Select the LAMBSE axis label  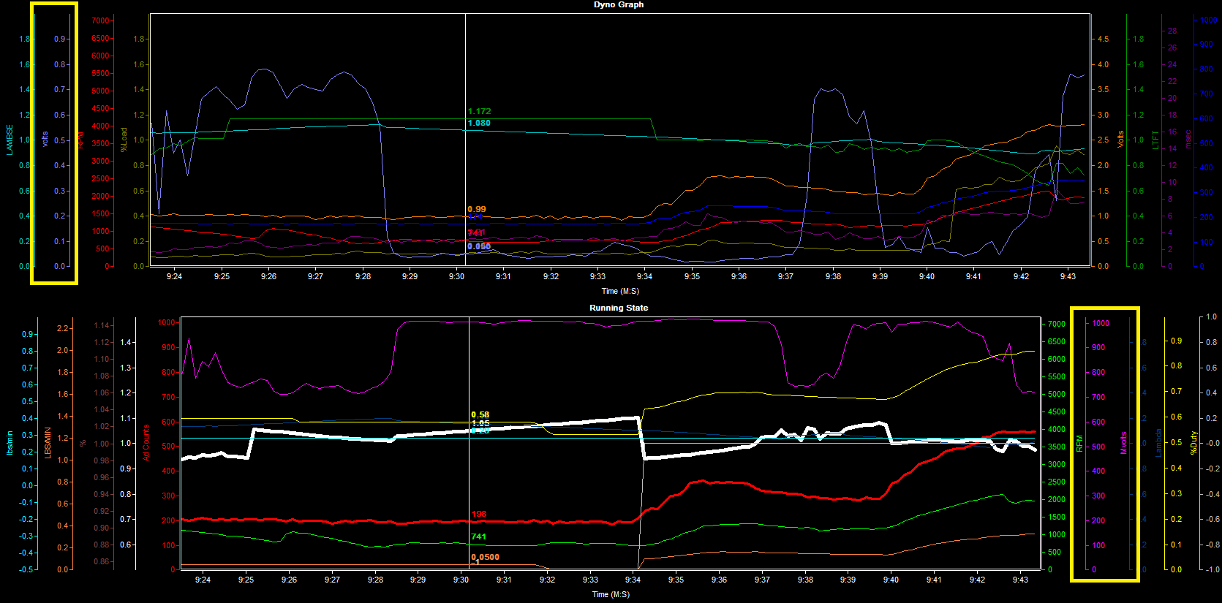point(10,139)
